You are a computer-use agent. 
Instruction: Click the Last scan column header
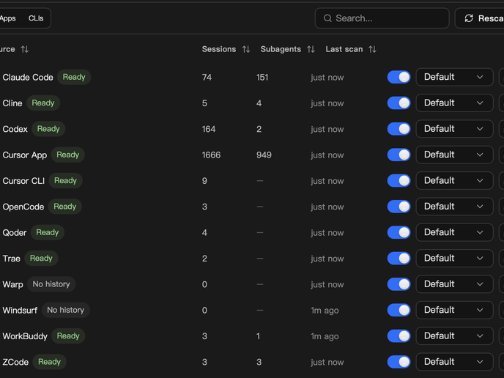tap(344, 49)
